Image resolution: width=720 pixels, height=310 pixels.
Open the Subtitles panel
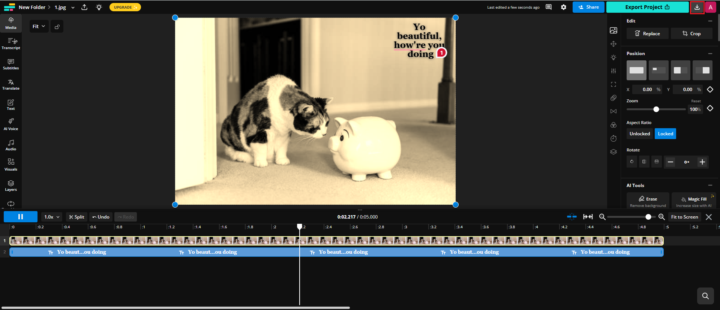tap(11, 64)
